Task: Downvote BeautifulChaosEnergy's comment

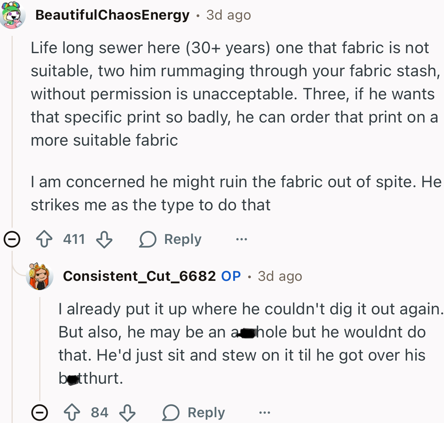Action: pos(103,240)
